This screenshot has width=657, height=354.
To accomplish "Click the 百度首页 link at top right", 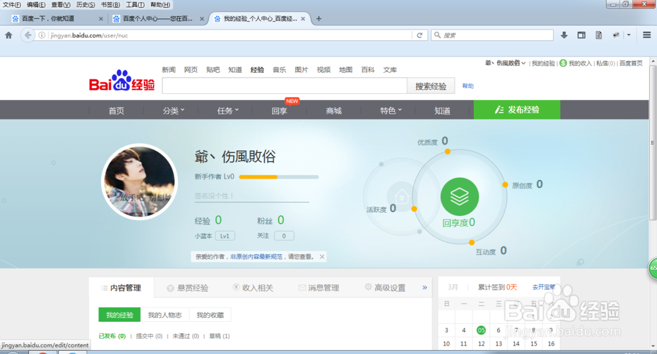I will click(x=631, y=63).
